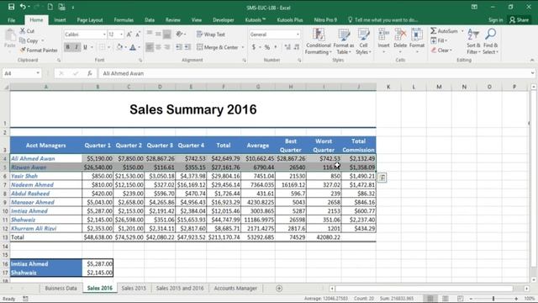Open the Sales 2015 sheet tab
Image resolution: width=538 pixels, height=303 pixels.
pyautogui.click(x=134, y=288)
